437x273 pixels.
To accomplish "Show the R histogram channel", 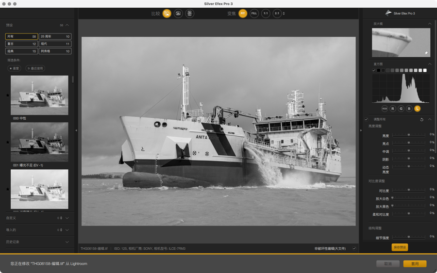I will pos(393,109).
